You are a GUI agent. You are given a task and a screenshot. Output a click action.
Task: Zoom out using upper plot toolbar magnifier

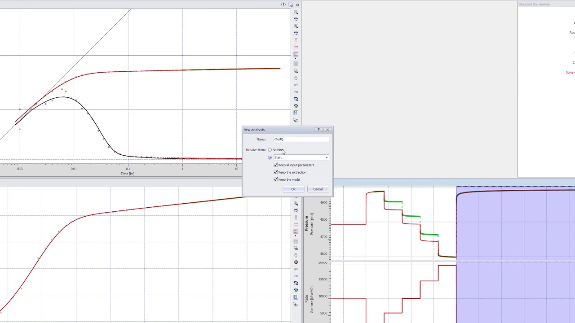296,12
